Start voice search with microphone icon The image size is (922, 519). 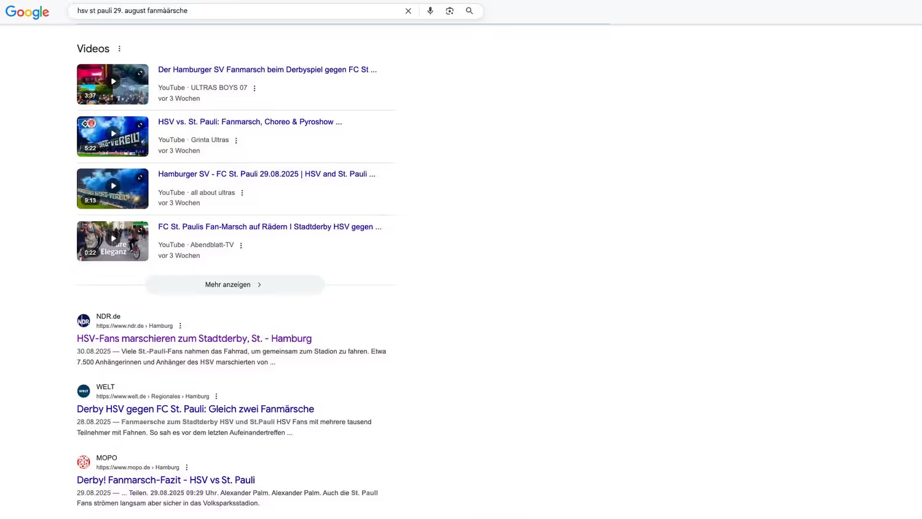coord(430,11)
